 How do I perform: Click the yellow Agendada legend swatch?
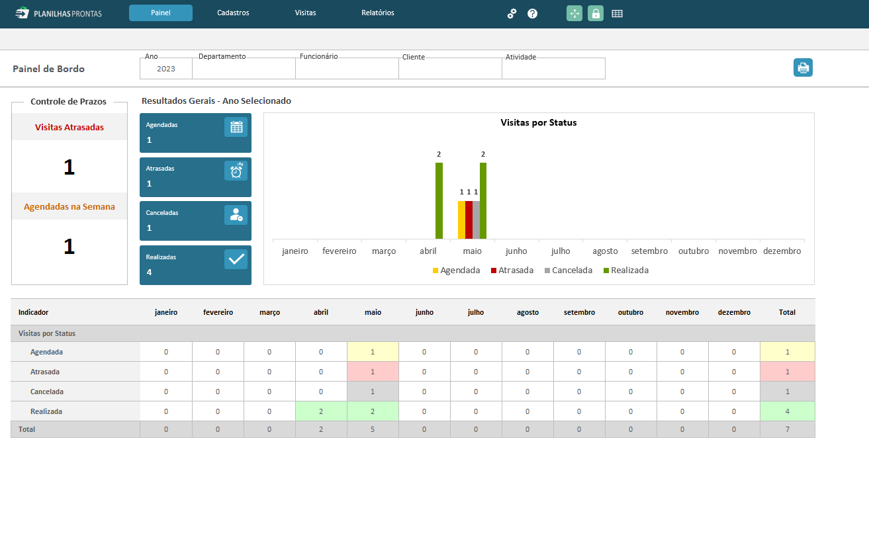pyautogui.click(x=435, y=270)
